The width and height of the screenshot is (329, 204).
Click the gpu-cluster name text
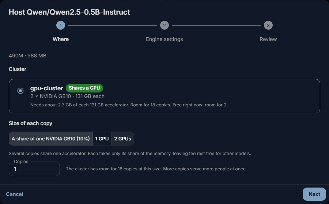[x=46, y=88]
